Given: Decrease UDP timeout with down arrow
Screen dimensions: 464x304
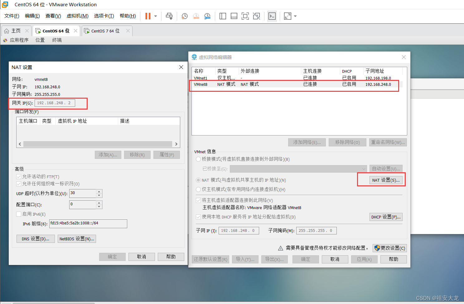Looking at the screenshot, I should click(99, 195).
